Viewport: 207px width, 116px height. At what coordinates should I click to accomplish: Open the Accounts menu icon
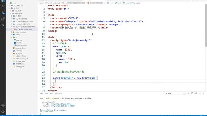pos(3,105)
